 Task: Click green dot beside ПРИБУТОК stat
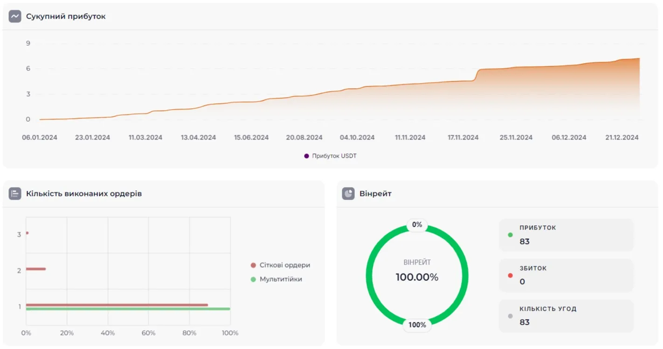point(510,235)
